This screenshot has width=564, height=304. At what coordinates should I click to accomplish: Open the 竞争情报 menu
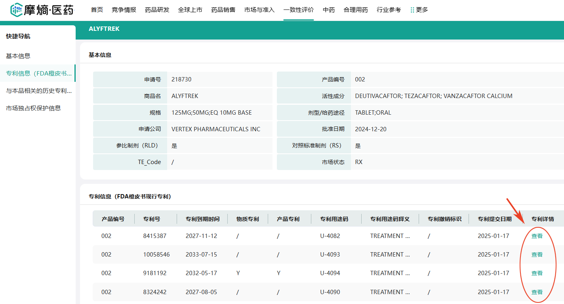click(124, 10)
